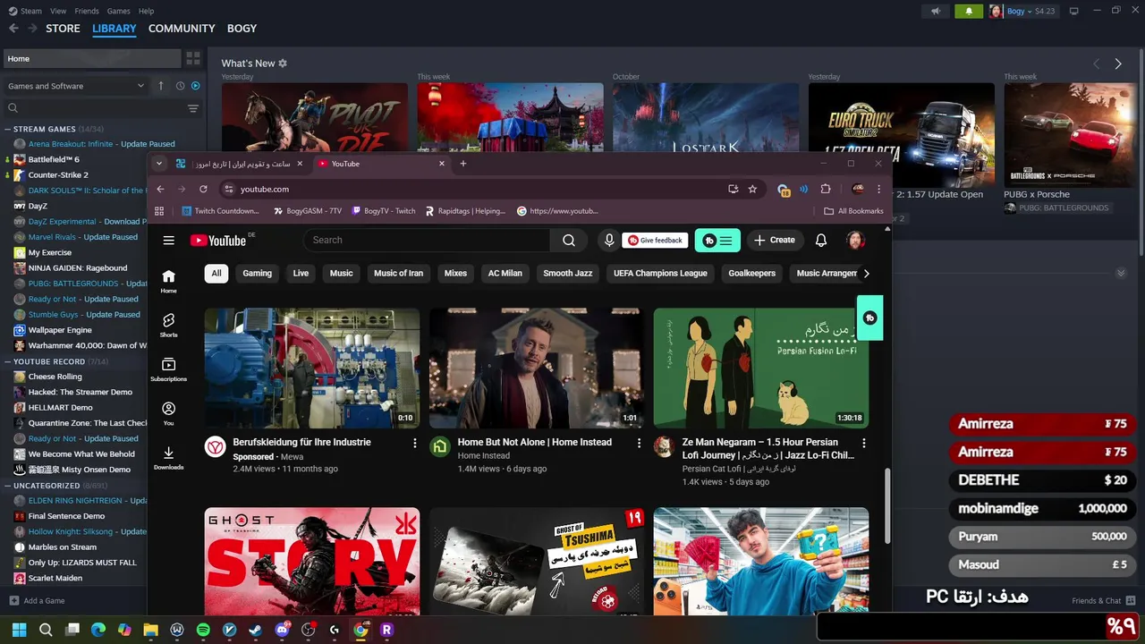1145x644 pixels.
Task: Open Subscriptions in YouTube sidebar
Action: coord(168,369)
